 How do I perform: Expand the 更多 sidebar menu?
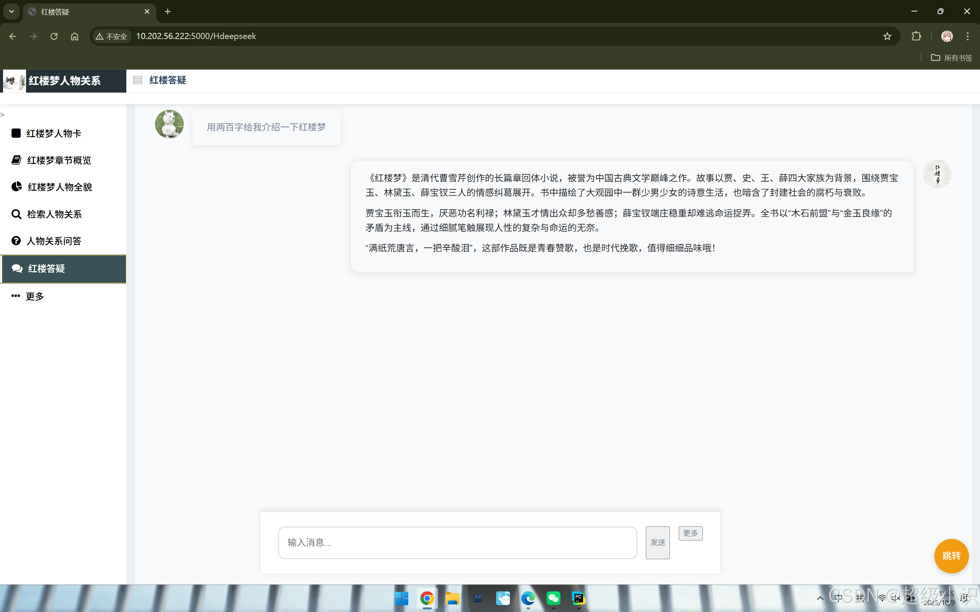point(34,296)
